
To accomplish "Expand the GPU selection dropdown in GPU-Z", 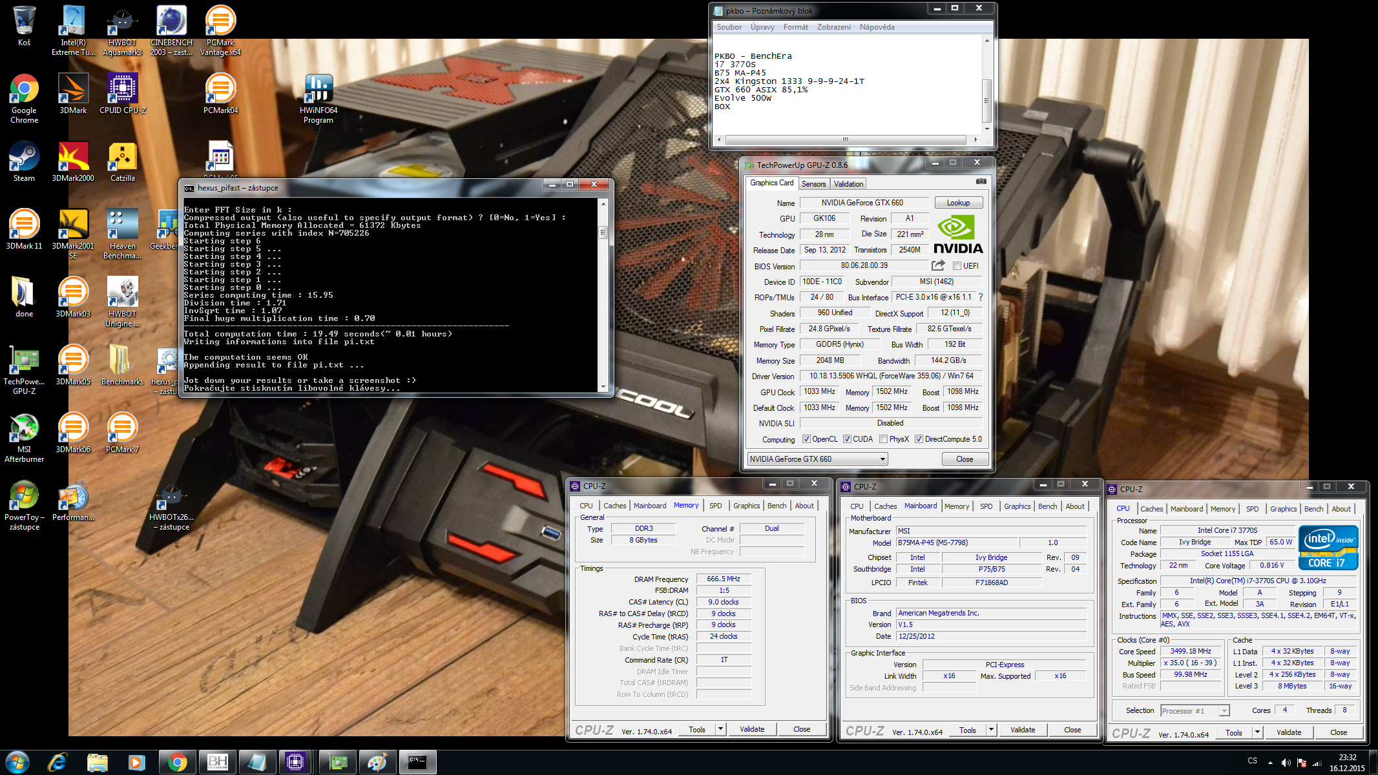I will tap(882, 459).
